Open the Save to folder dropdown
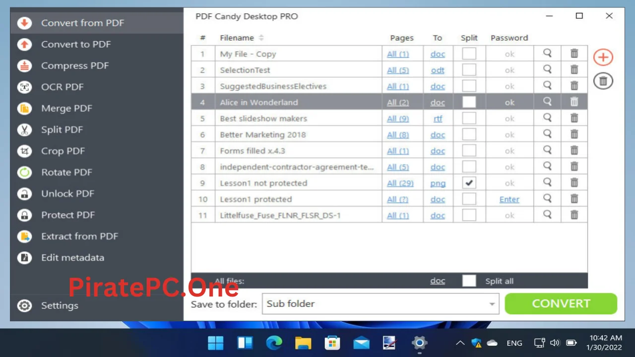635x357 pixels. [x=381, y=303]
